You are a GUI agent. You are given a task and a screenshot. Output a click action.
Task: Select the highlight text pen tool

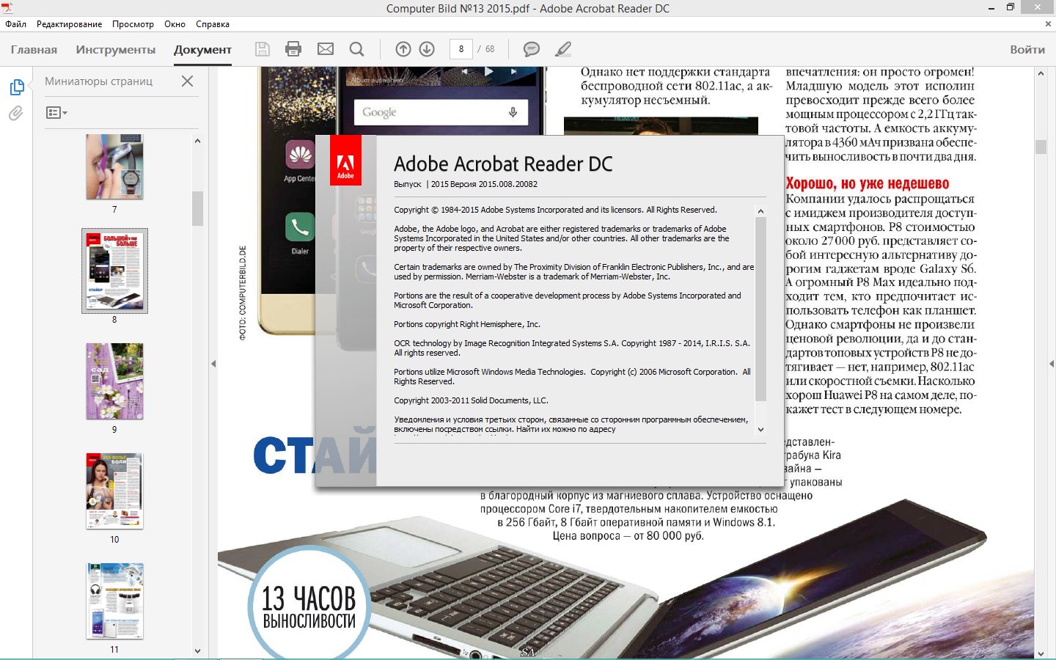[562, 49]
